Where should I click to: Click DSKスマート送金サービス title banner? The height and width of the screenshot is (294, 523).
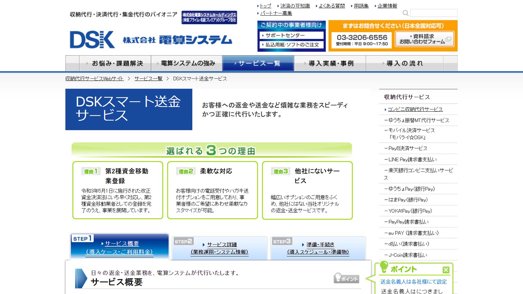click(129, 109)
